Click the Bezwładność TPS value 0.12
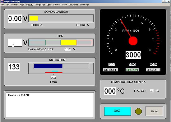This screenshot has width=171, height=122. 67,49
